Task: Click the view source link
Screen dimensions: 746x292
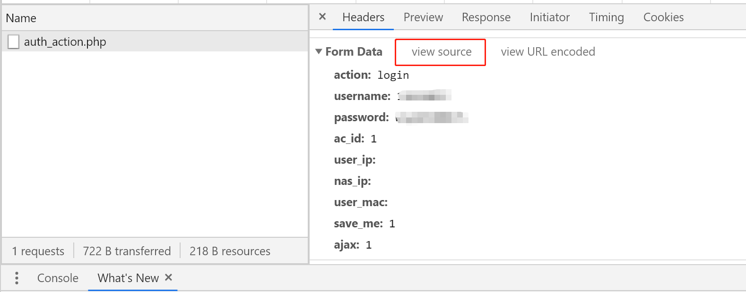Action: pyautogui.click(x=442, y=52)
